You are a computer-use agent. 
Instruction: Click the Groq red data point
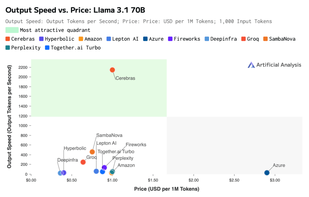(83, 162)
